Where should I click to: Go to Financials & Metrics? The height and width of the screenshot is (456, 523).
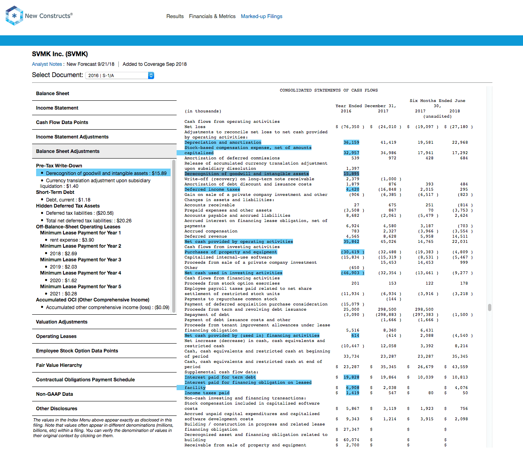212,16
